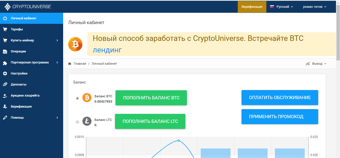Screen dimensions: 340x158
Task: Expand the Купить майнер submenu
Action: coord(31,40)
